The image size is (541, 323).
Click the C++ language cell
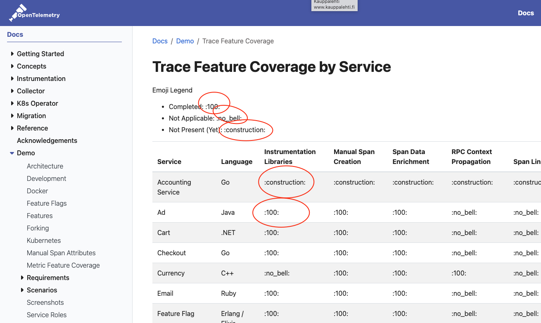(x=227, y=273)
